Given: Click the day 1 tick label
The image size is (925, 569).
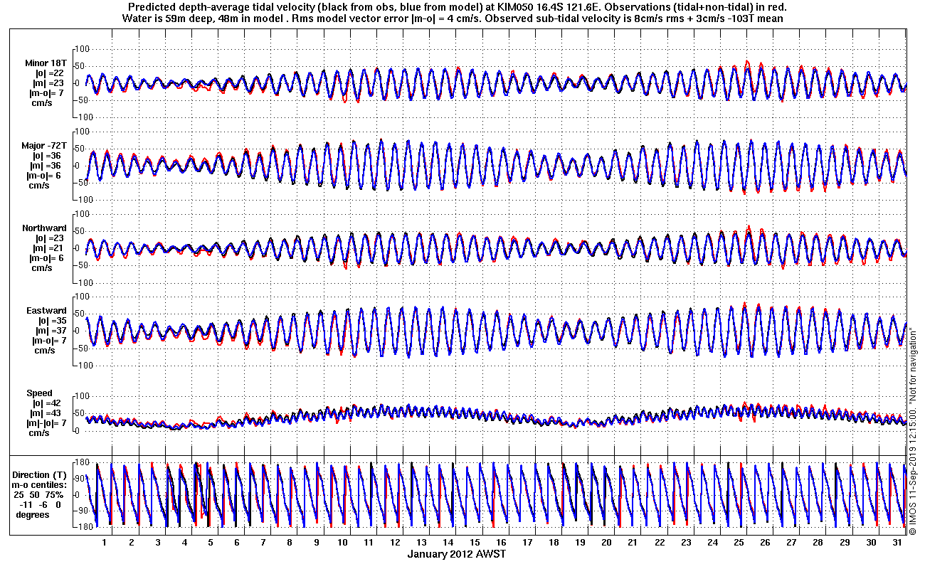Looking at the screenshot, I should click(x=104, y=542).
